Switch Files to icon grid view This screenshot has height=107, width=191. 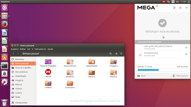coord(121,53)
